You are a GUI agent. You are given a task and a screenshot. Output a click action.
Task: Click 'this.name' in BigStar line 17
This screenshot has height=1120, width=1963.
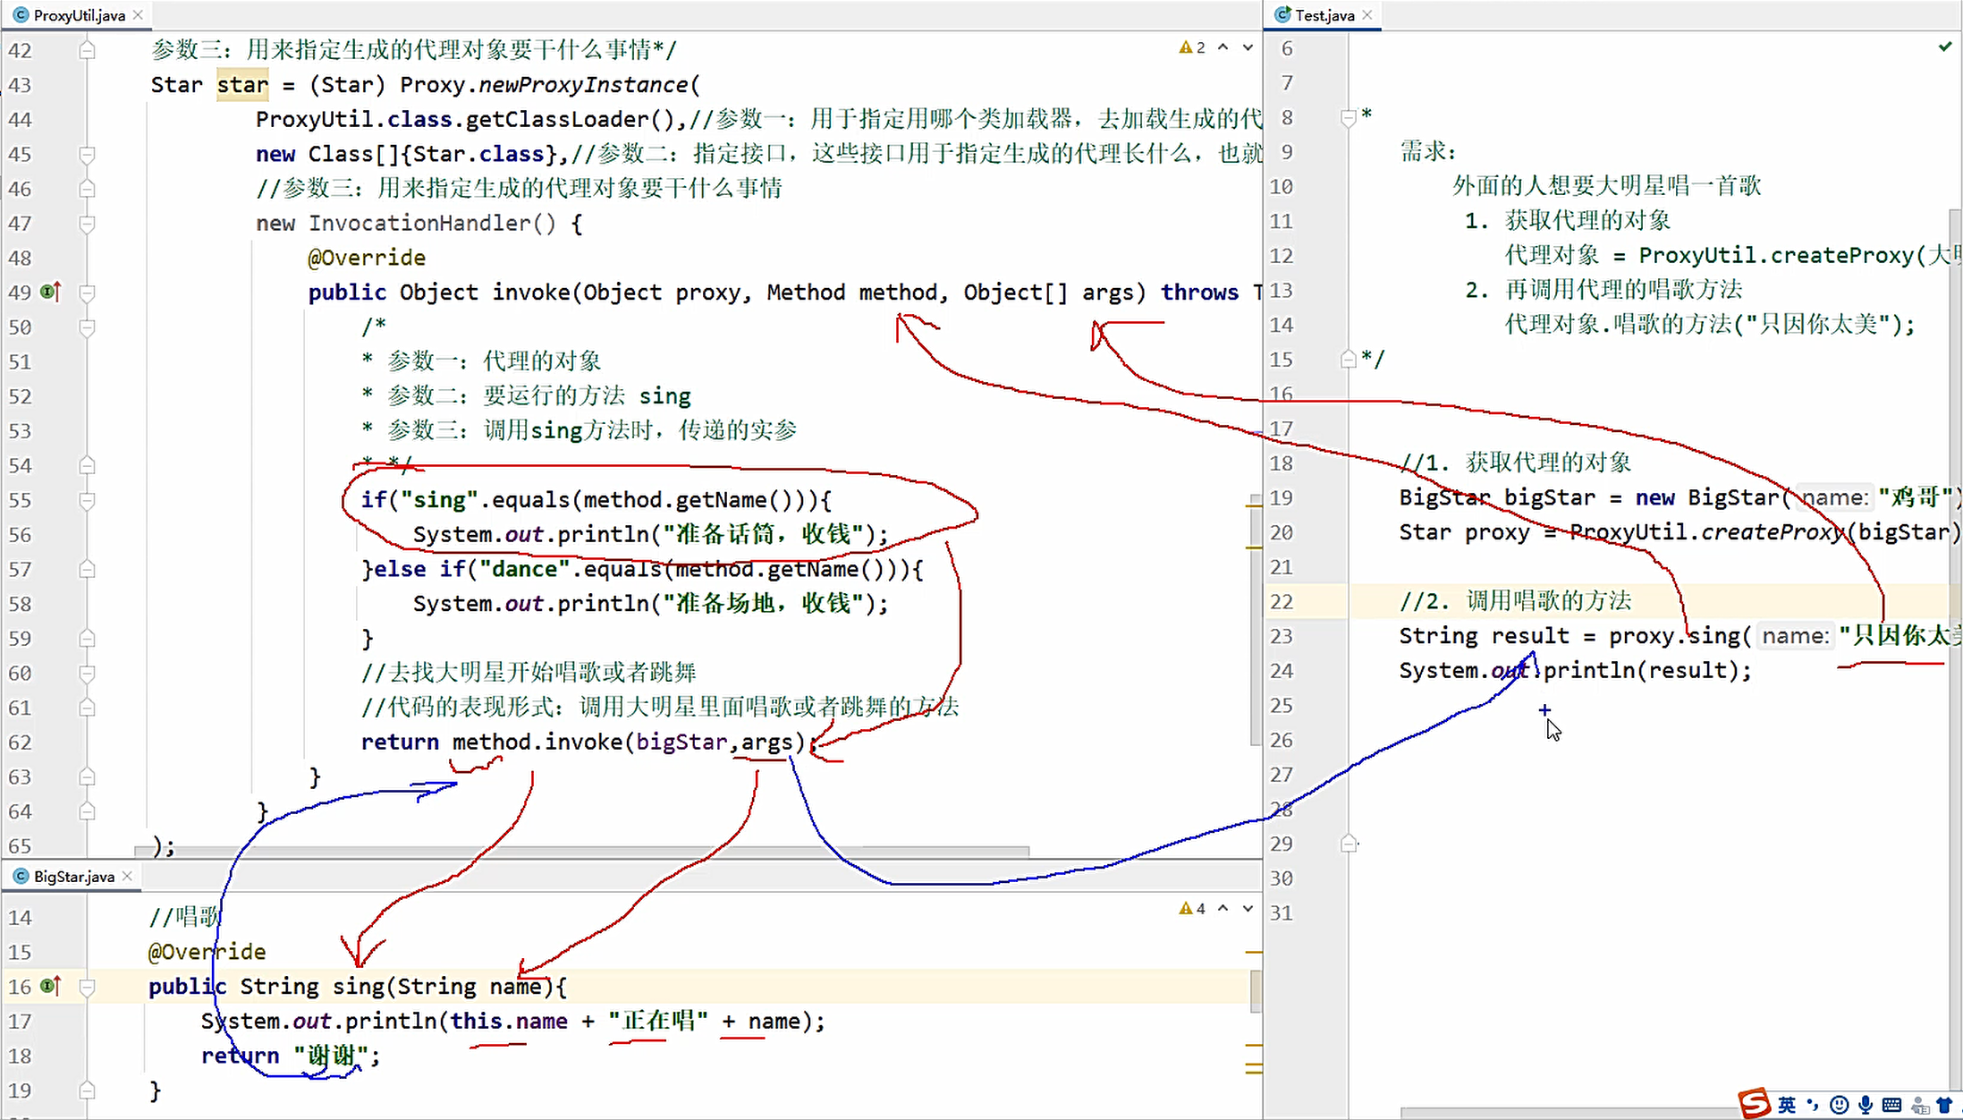[x=509, y=1022]
